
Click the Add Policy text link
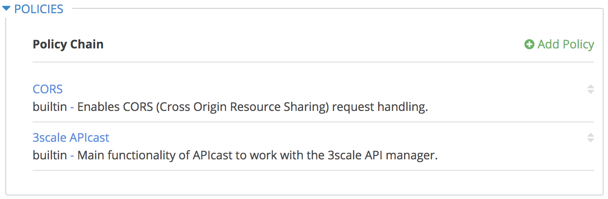tap(566, 44)
